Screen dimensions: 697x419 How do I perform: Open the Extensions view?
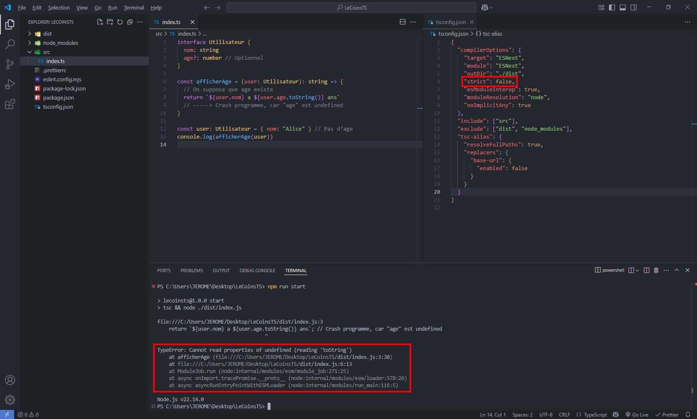pyautogui.click(x=10, y=104)
